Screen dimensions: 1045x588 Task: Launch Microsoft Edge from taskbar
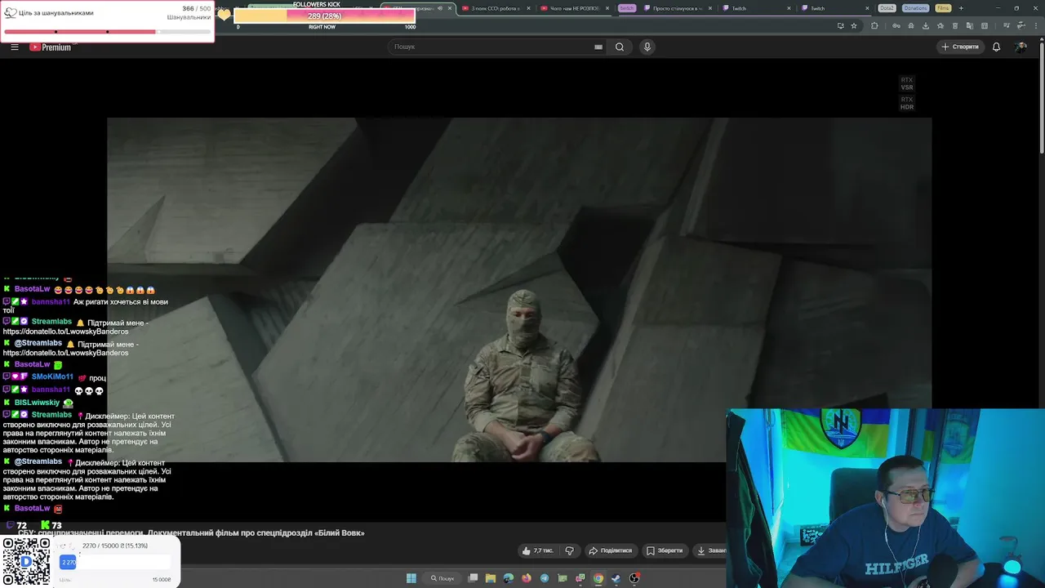509,578
